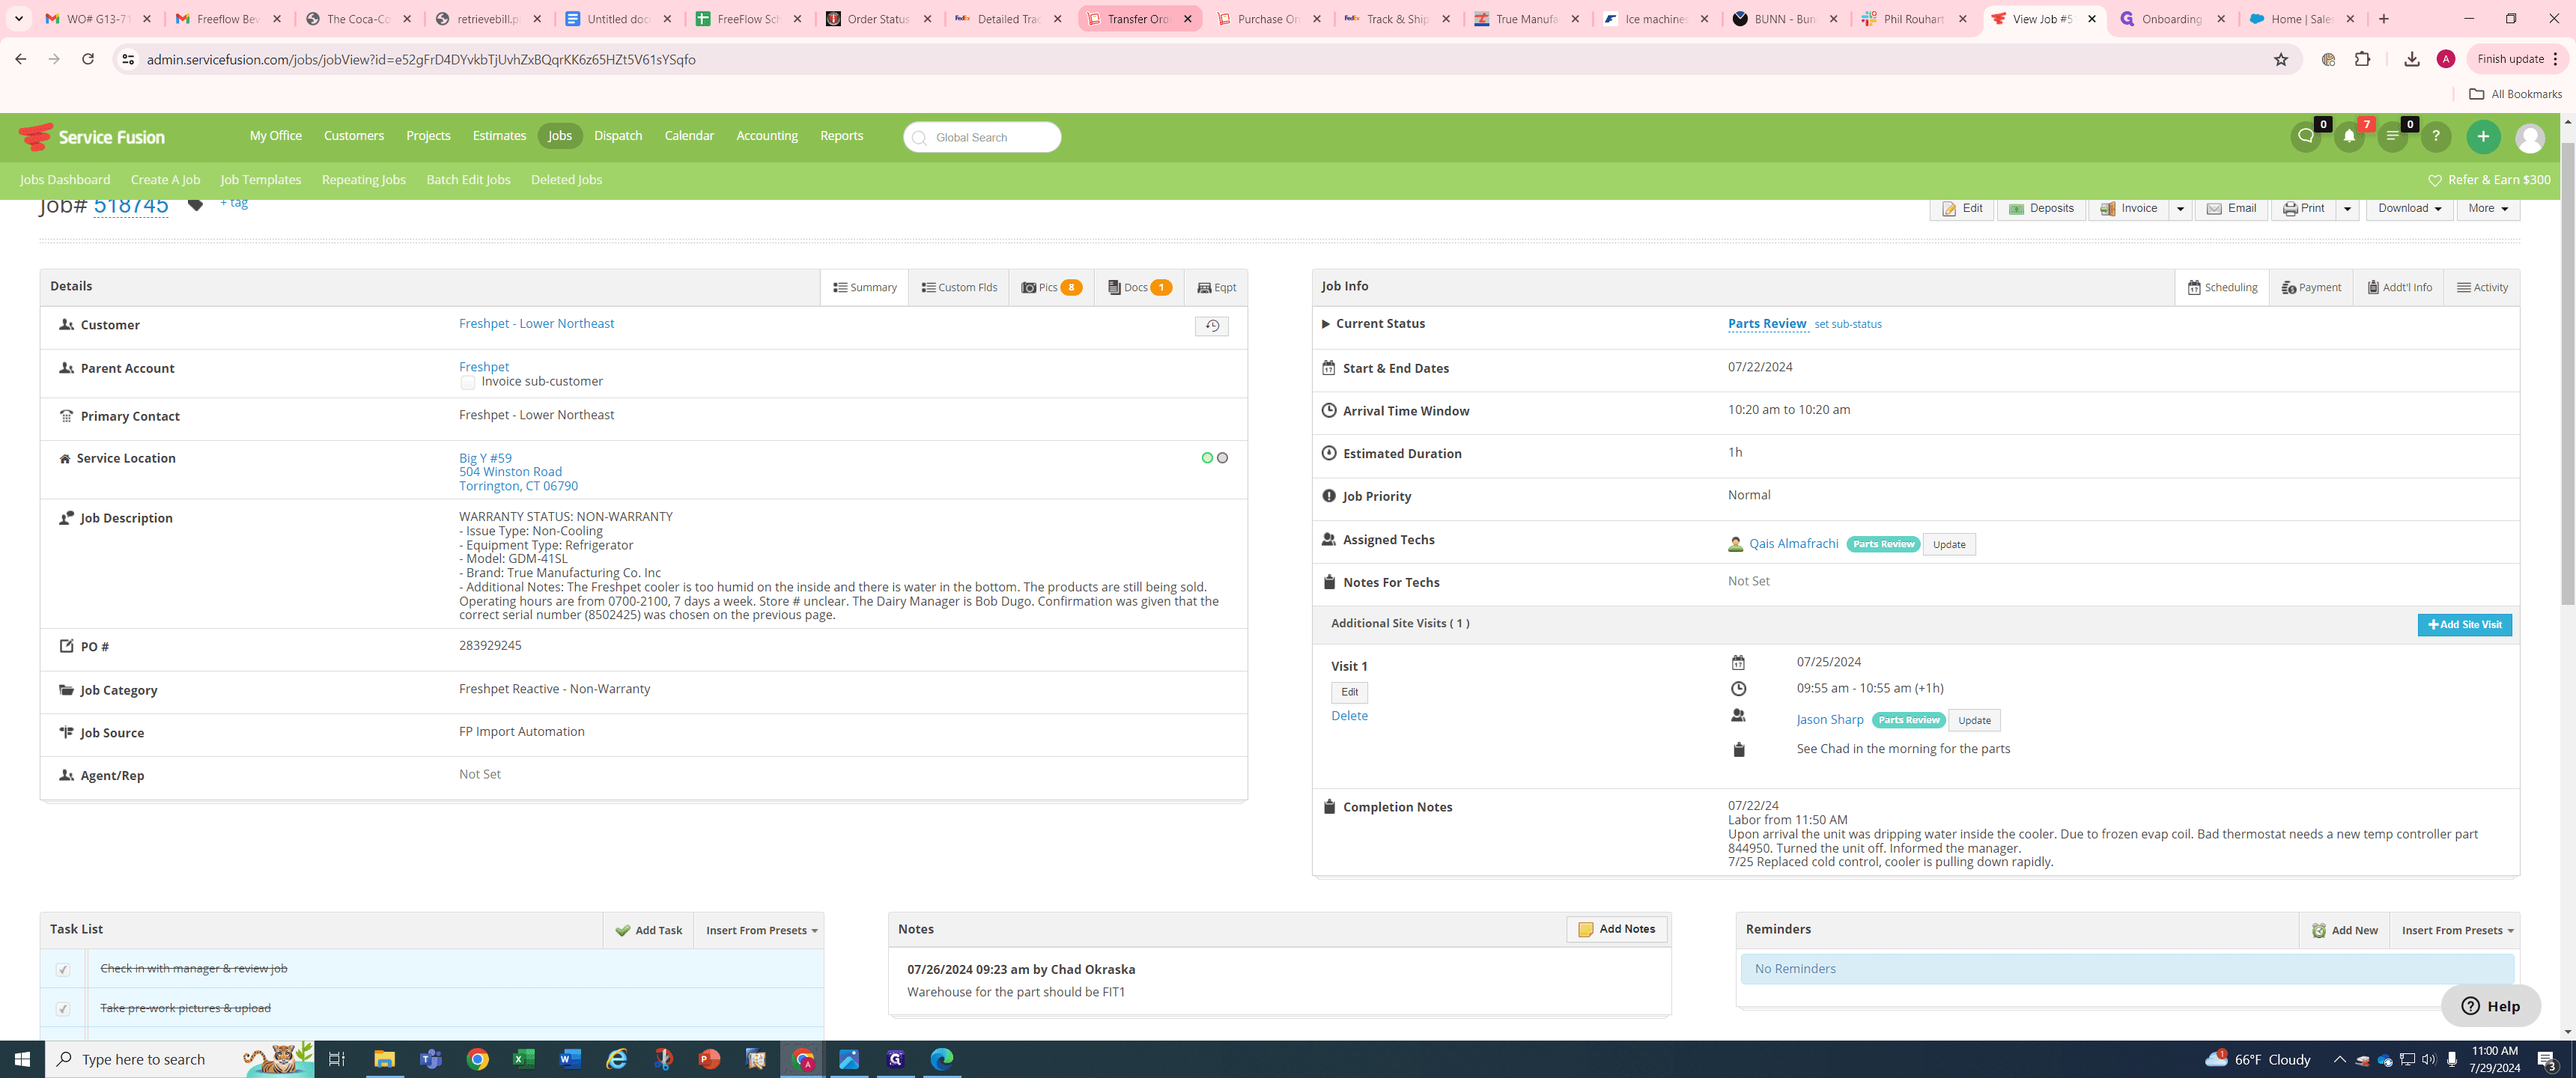This screenshot has height=1078, width=2576.
Task: Open the Chrome tab search dropdown
Action: (19, 19)
